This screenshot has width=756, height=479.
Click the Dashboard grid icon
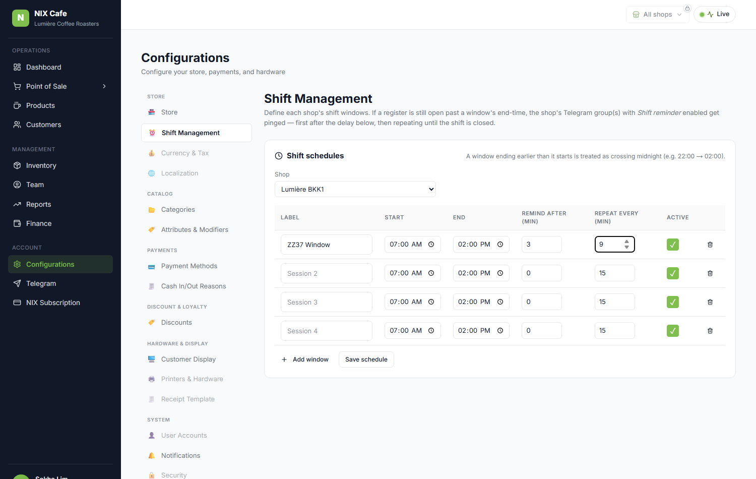[x=17, y=67]
